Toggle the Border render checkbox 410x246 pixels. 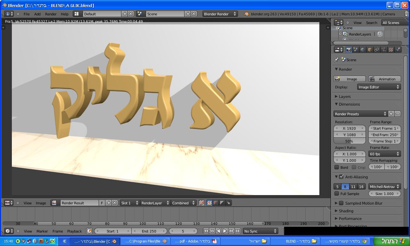[337, 167]
